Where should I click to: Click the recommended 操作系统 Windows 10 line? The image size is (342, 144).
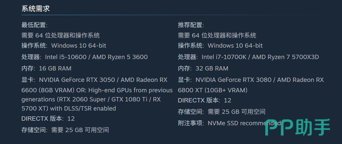(x=220, y=46)
